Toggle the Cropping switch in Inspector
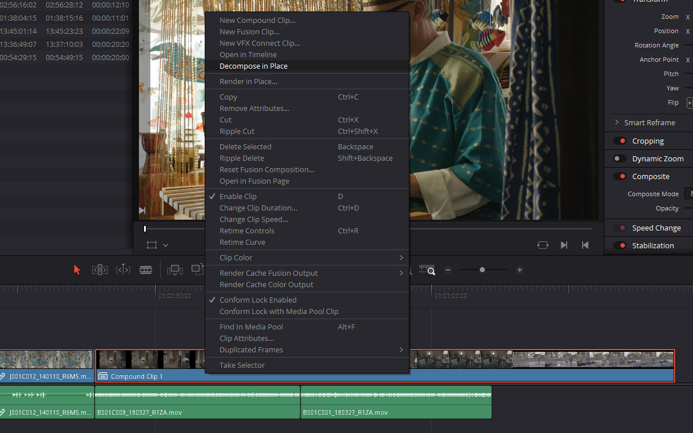The height and width of the screenshot is (433, 693). pos(620,141)
